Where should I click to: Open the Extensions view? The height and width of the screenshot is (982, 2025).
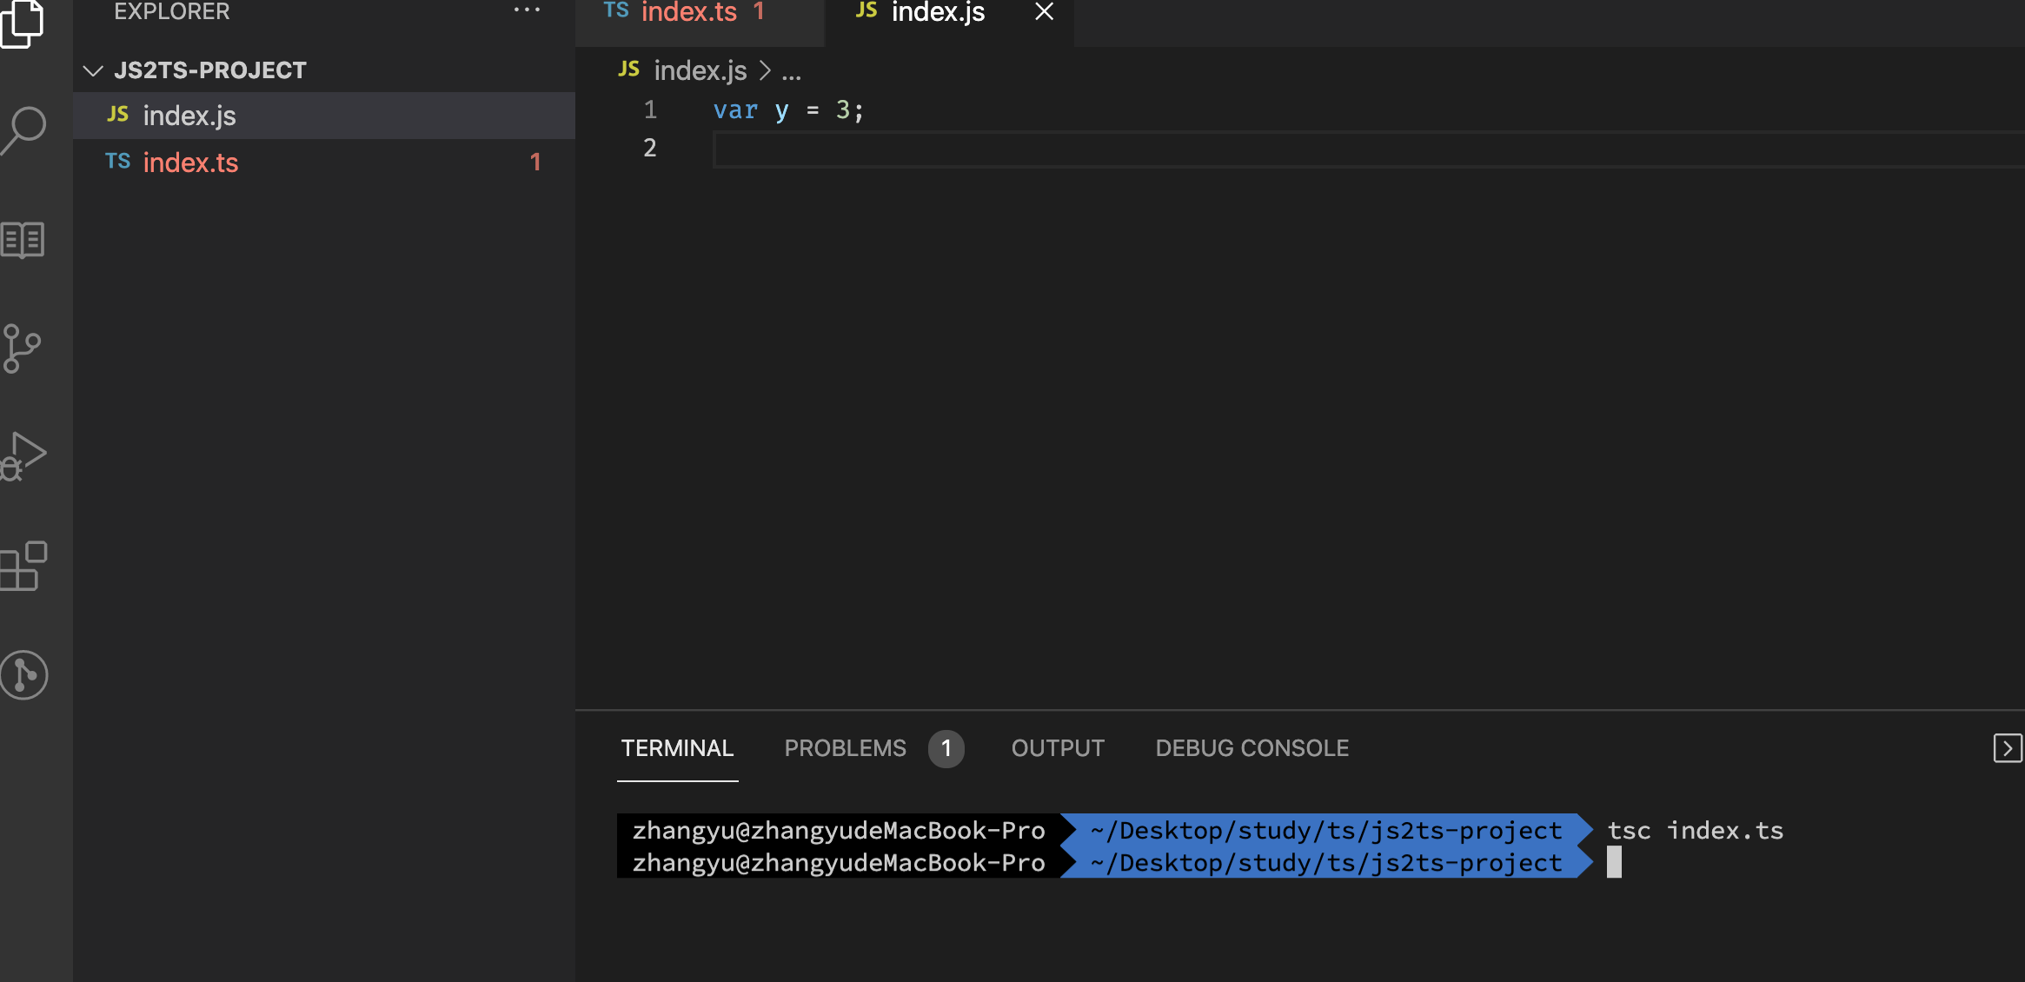tap(23, 567)
